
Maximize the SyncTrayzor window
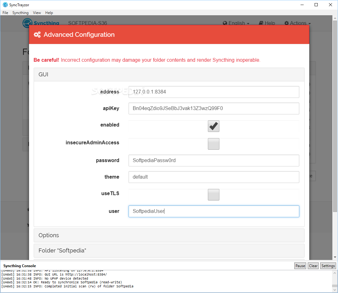pos(316,5)
